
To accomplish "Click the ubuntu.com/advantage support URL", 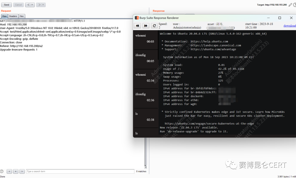I will tap(213, 49).
